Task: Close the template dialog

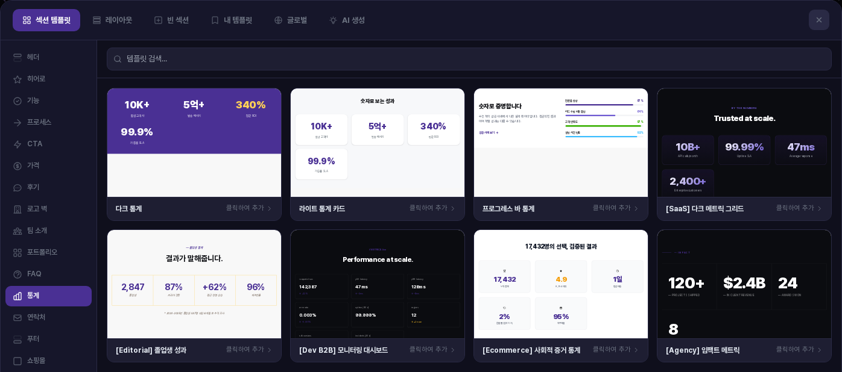Action: click(x=819, y=20)
